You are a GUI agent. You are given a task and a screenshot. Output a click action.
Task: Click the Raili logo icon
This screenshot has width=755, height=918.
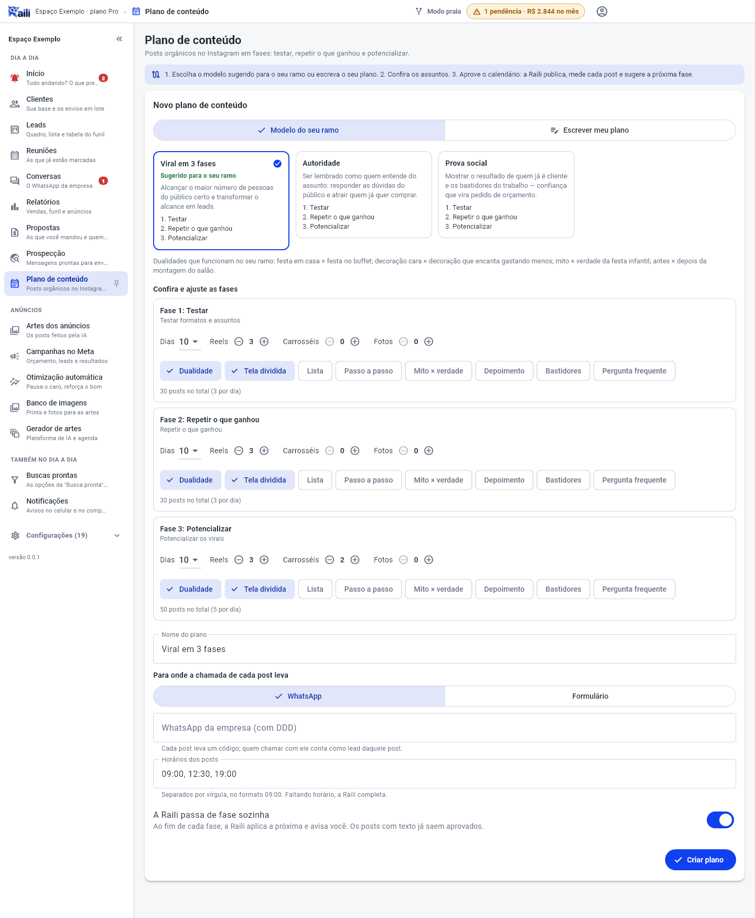click(x=19, y=12)
